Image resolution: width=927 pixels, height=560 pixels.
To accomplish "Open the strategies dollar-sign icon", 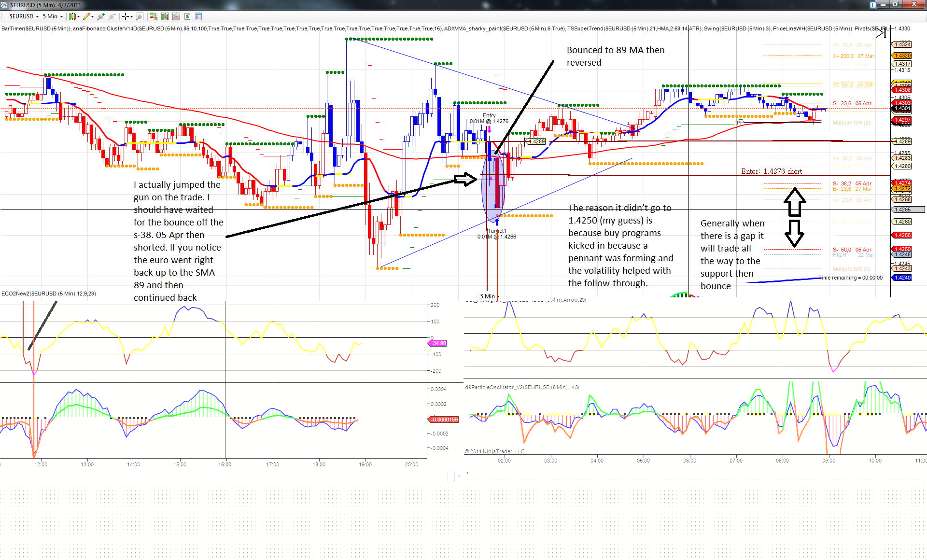I will pos(187,16).
